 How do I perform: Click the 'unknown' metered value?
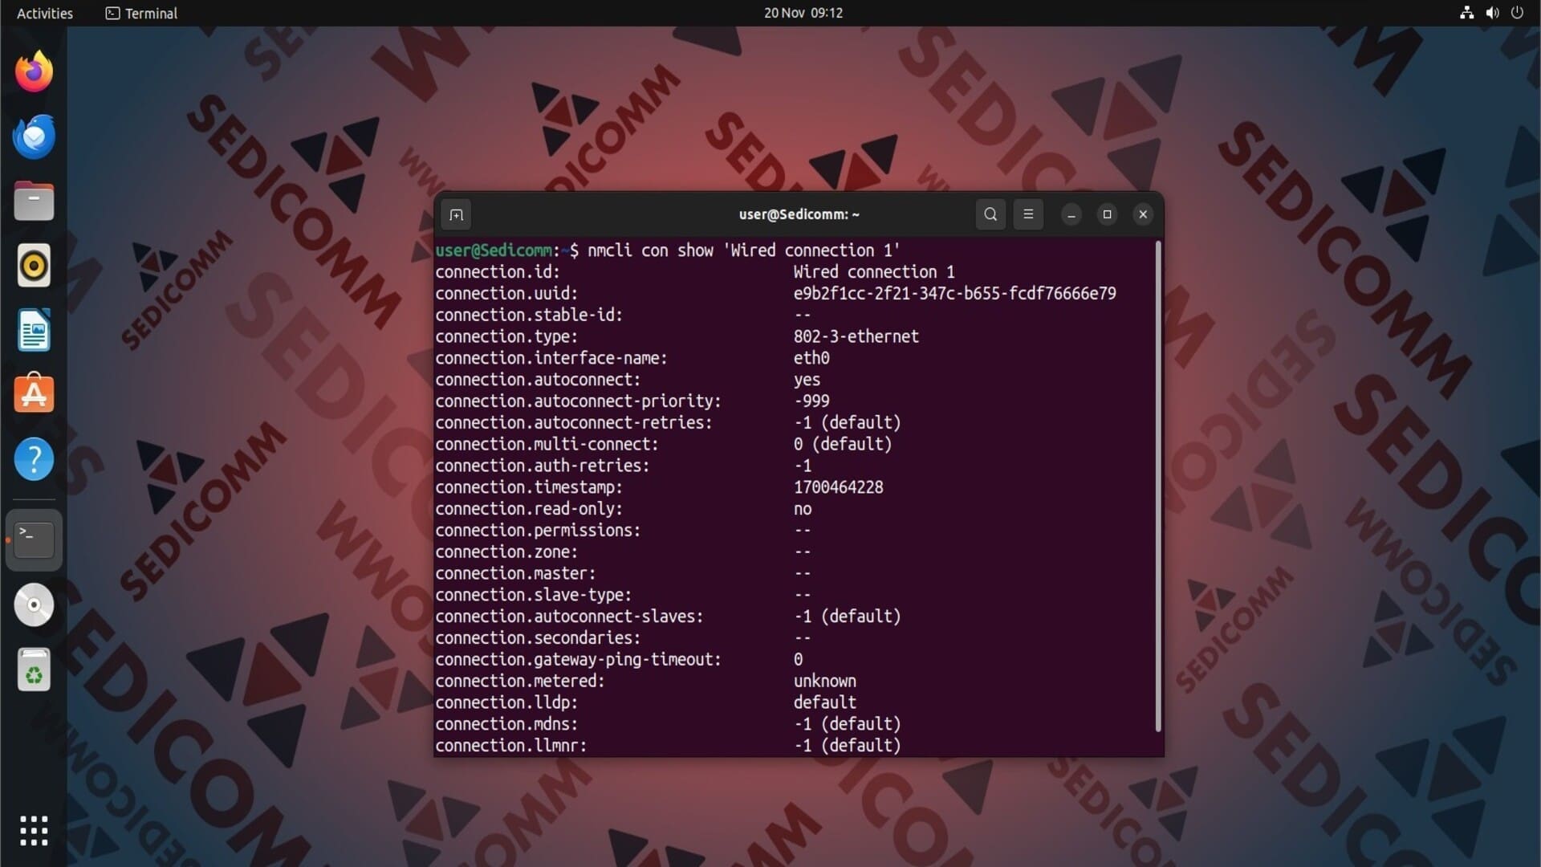click(825, 681)
